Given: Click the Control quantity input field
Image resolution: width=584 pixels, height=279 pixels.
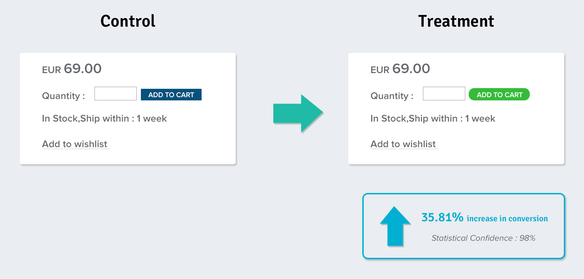Looking at the screenshot, I should [x=116, y=94].
